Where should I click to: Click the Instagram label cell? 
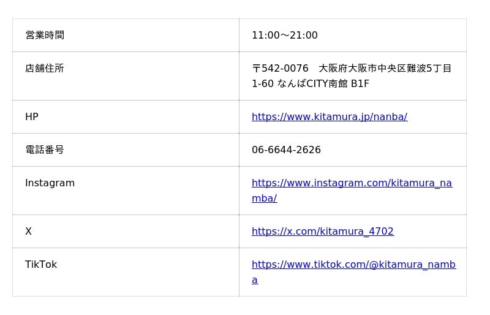(126, 191)
